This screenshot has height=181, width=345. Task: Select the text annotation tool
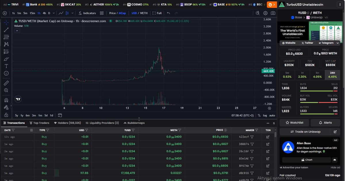point(6,66)
